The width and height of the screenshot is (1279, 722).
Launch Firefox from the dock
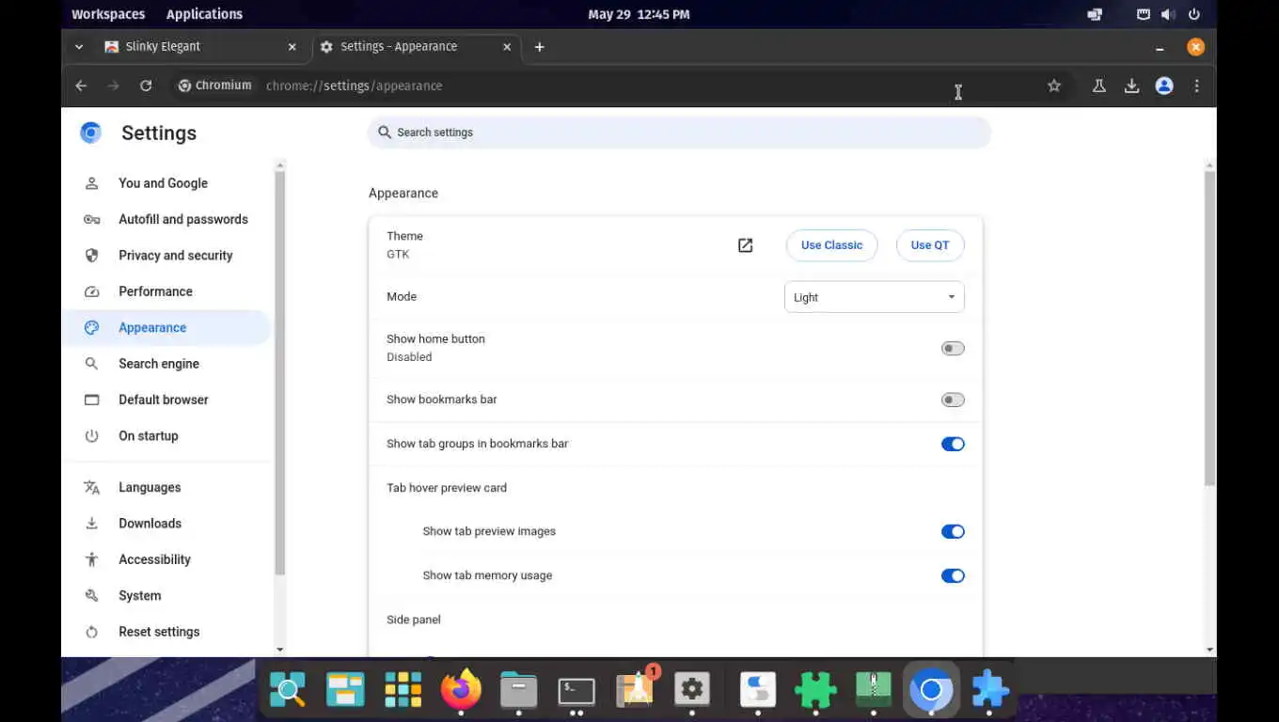click(x=461, y=690)
